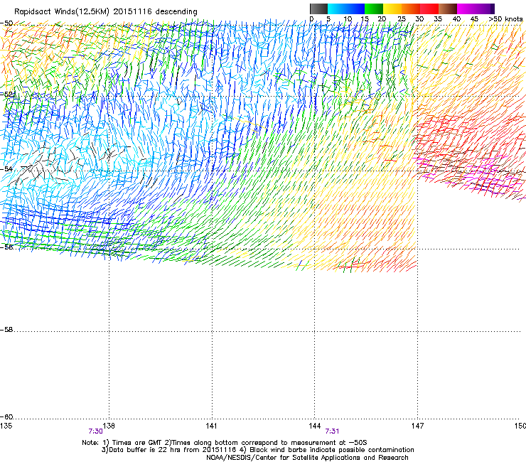Click the note line starting 'Note: 1) Times are GMT'
Screen dimensions: 526x462
point(225,443)
